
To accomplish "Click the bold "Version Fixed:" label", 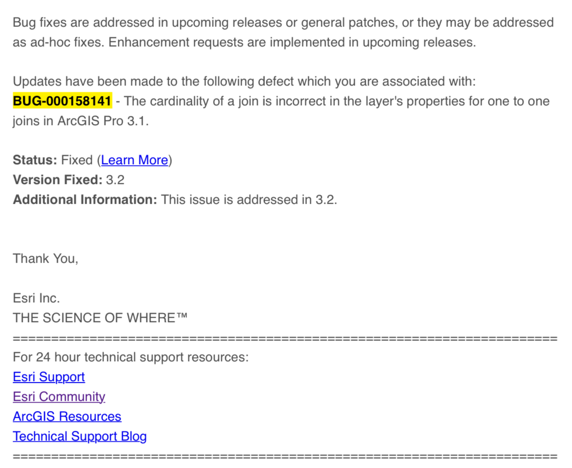I will (x=57, y=180).
